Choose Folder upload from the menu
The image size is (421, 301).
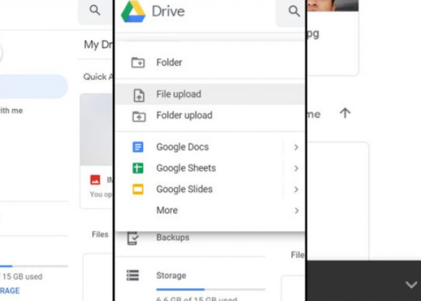(x=210, y=116)
